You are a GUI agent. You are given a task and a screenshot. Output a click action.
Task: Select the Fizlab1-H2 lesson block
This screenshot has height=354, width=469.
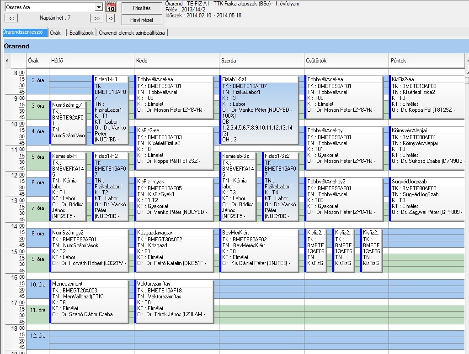(x=110, y=186)
